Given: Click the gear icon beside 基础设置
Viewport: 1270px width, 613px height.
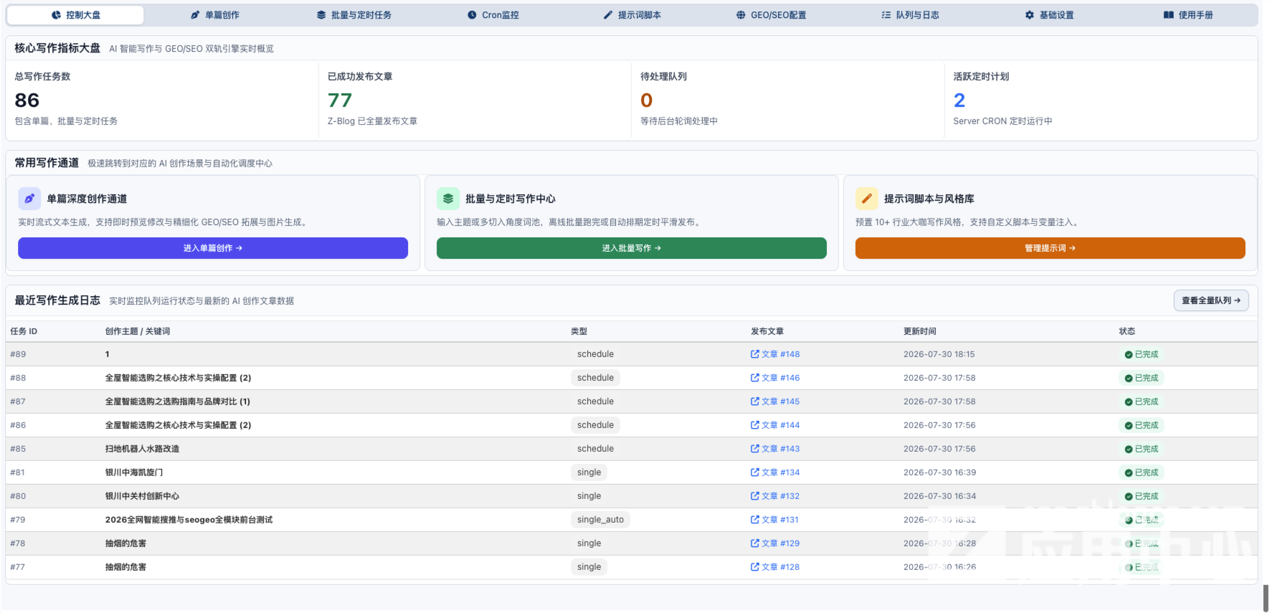Looking at the screenshot, I should [x=1030, y=15].
